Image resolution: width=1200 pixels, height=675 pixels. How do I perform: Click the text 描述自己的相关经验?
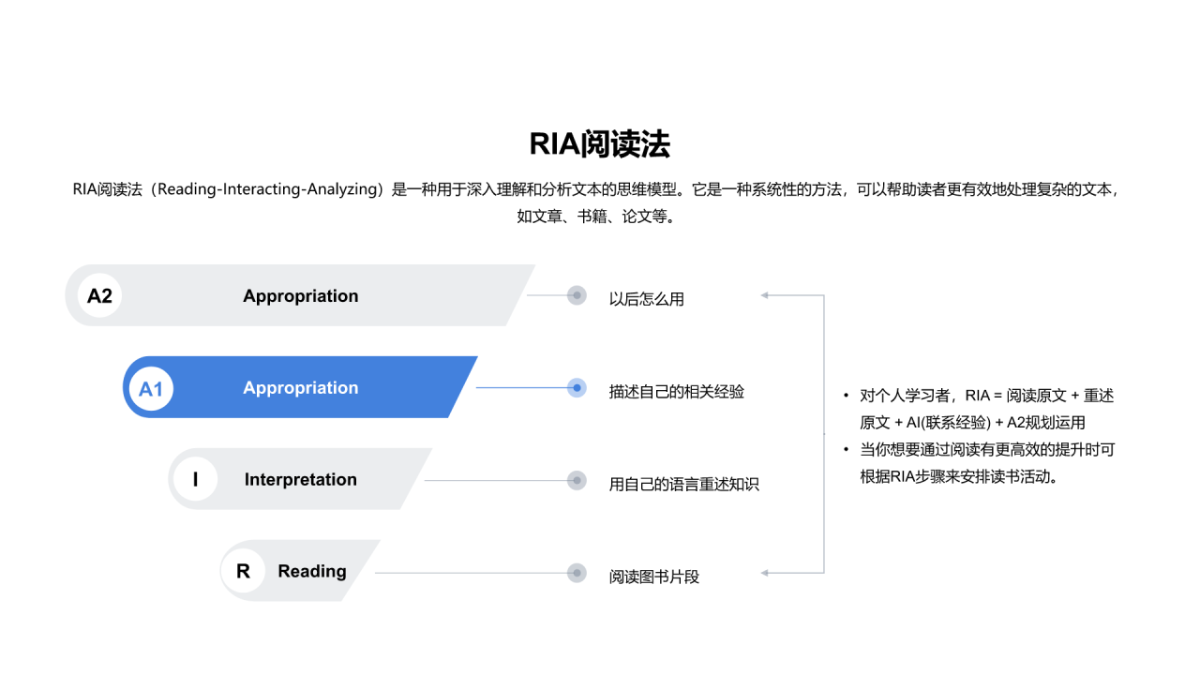point(676,391)
